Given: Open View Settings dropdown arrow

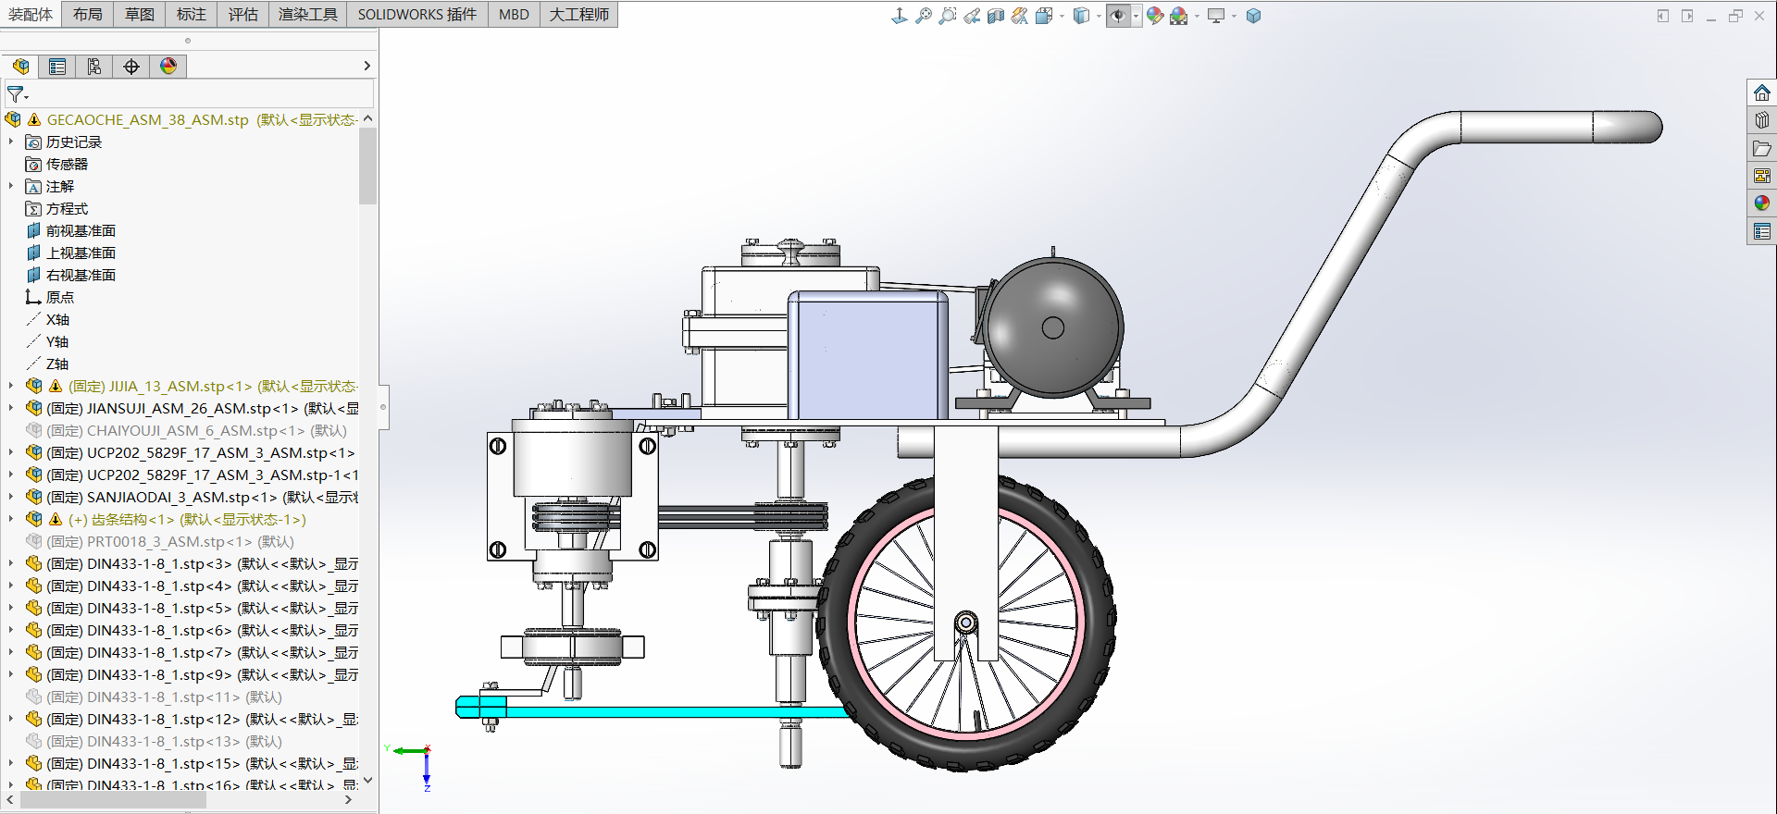Looking at the screenshot, I should (1234, 16).
